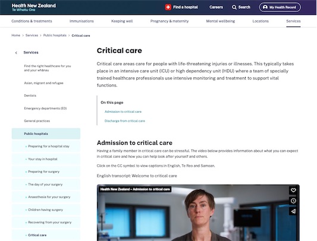317x241 pixels.
Task: Collapse sidebar with back chevron beside Services
Action: coord(16,53)
